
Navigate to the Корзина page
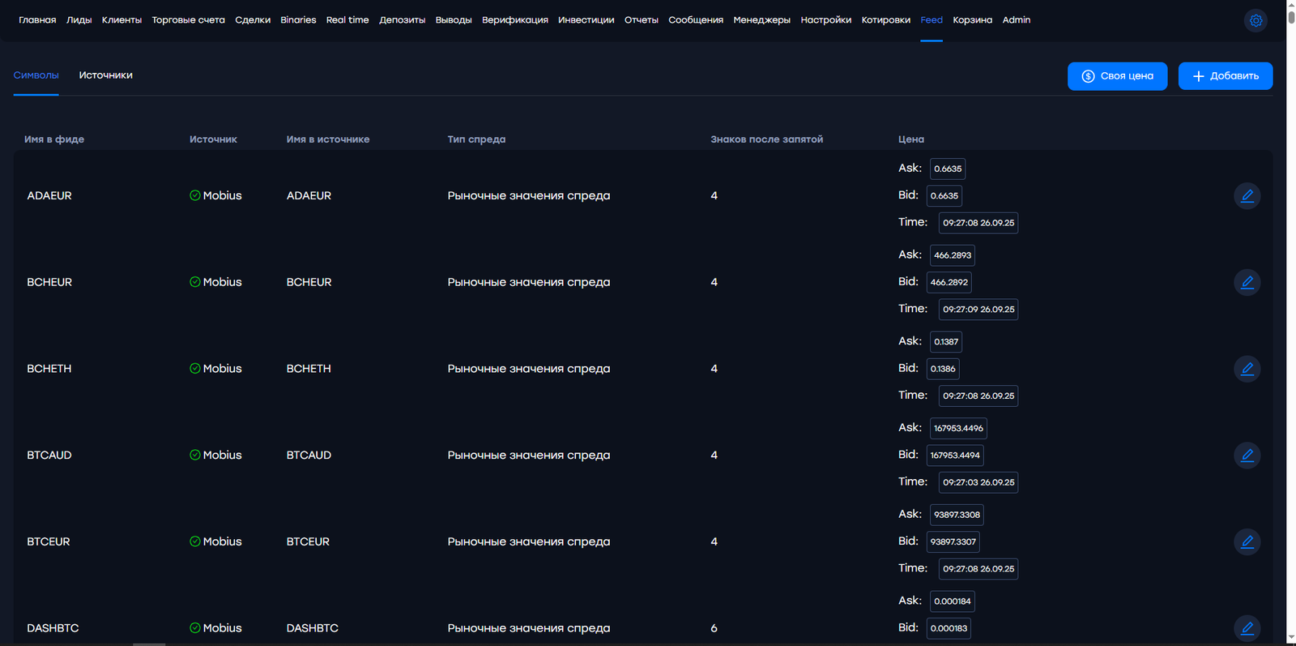coord(972,20)
